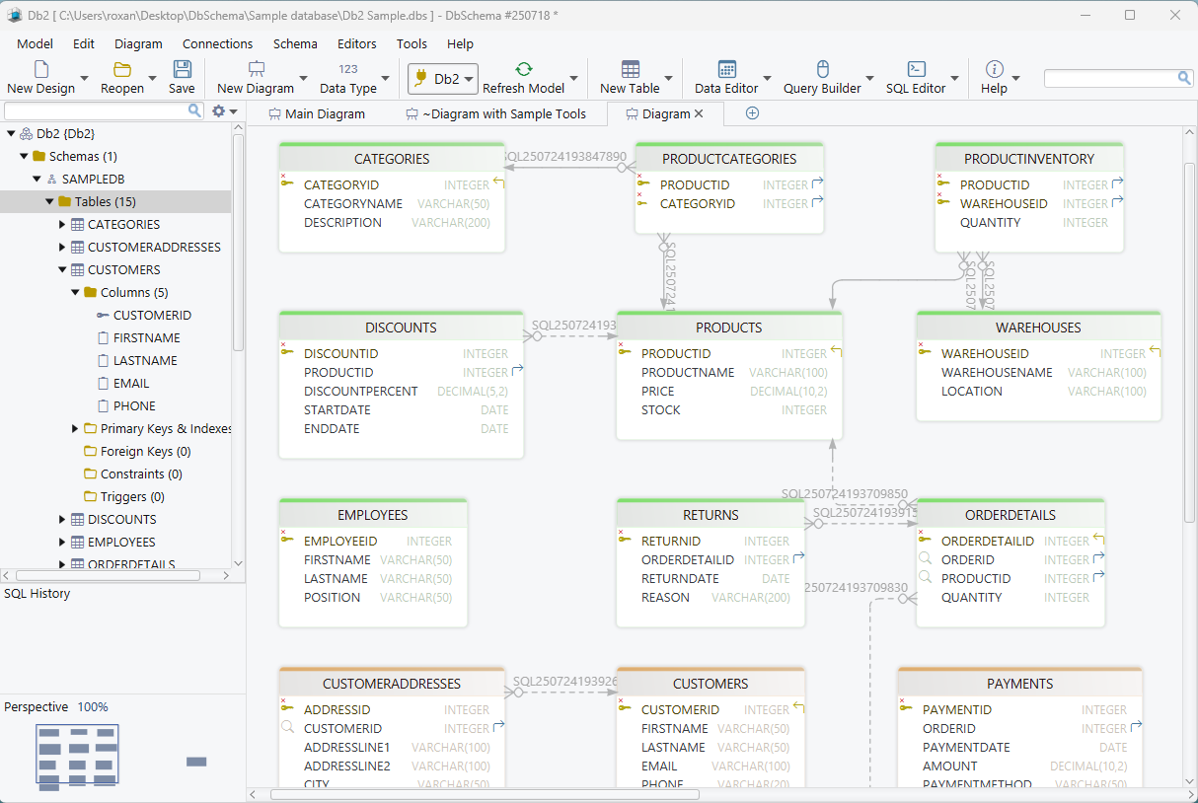The width and height of the screenshot is (1198, 803).
Task: Click the New Diagram toolbar icon
Action: pyautogui.click(x=256, y=69)
